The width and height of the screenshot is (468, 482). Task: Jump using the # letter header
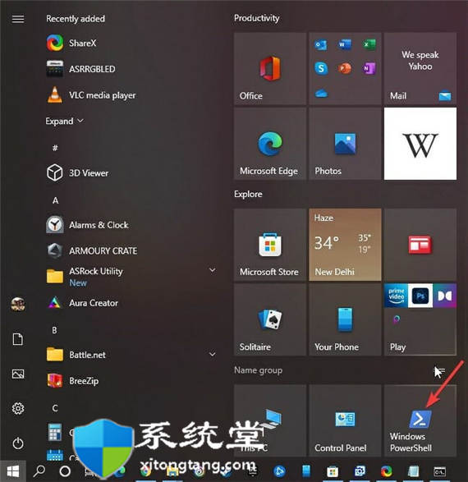[x=55, y=148]
